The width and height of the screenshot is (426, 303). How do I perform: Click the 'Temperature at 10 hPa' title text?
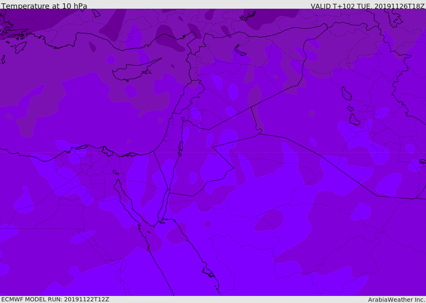click(44, 6)
